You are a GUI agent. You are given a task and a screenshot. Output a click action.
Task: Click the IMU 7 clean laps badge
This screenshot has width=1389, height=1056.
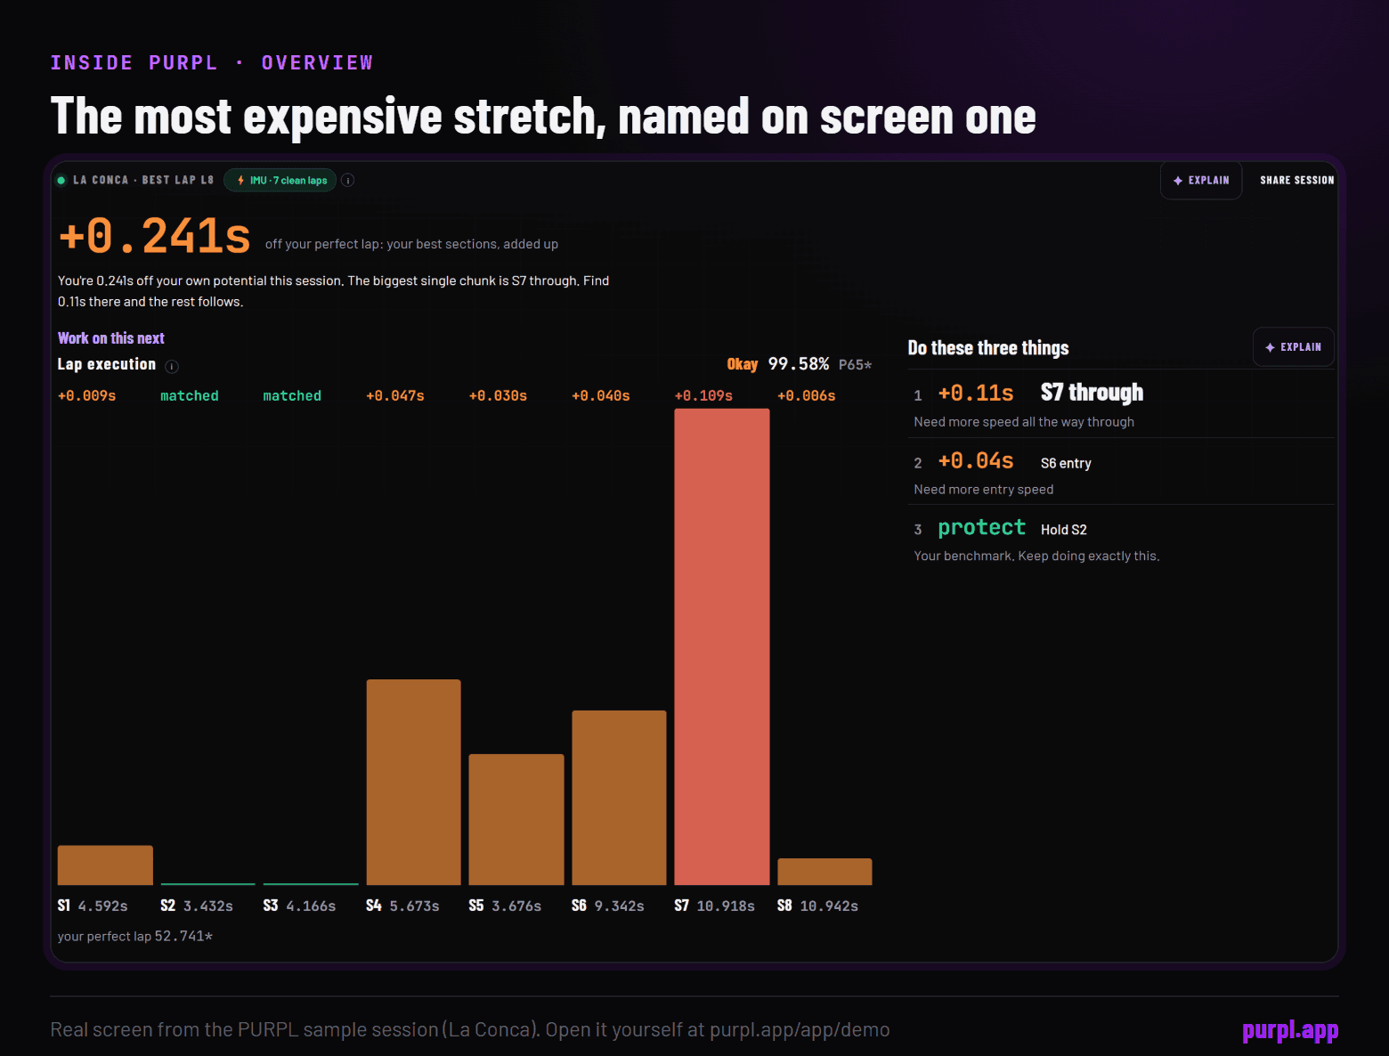point(280,180)
